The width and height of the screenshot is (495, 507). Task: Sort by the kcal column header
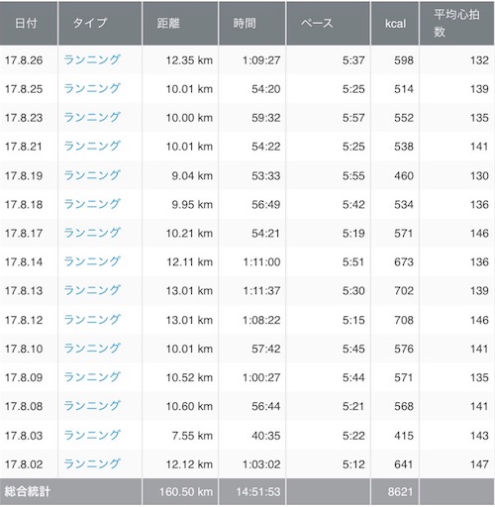point(395,23)
